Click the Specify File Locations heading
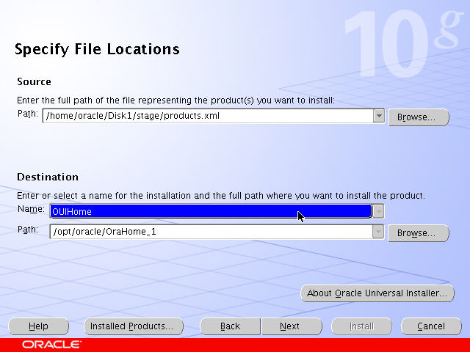This screenshot has width=470, height=352. (97, 49)
